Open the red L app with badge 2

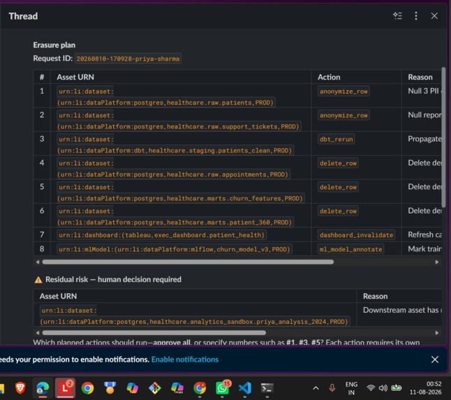click(x=66, y=388)
